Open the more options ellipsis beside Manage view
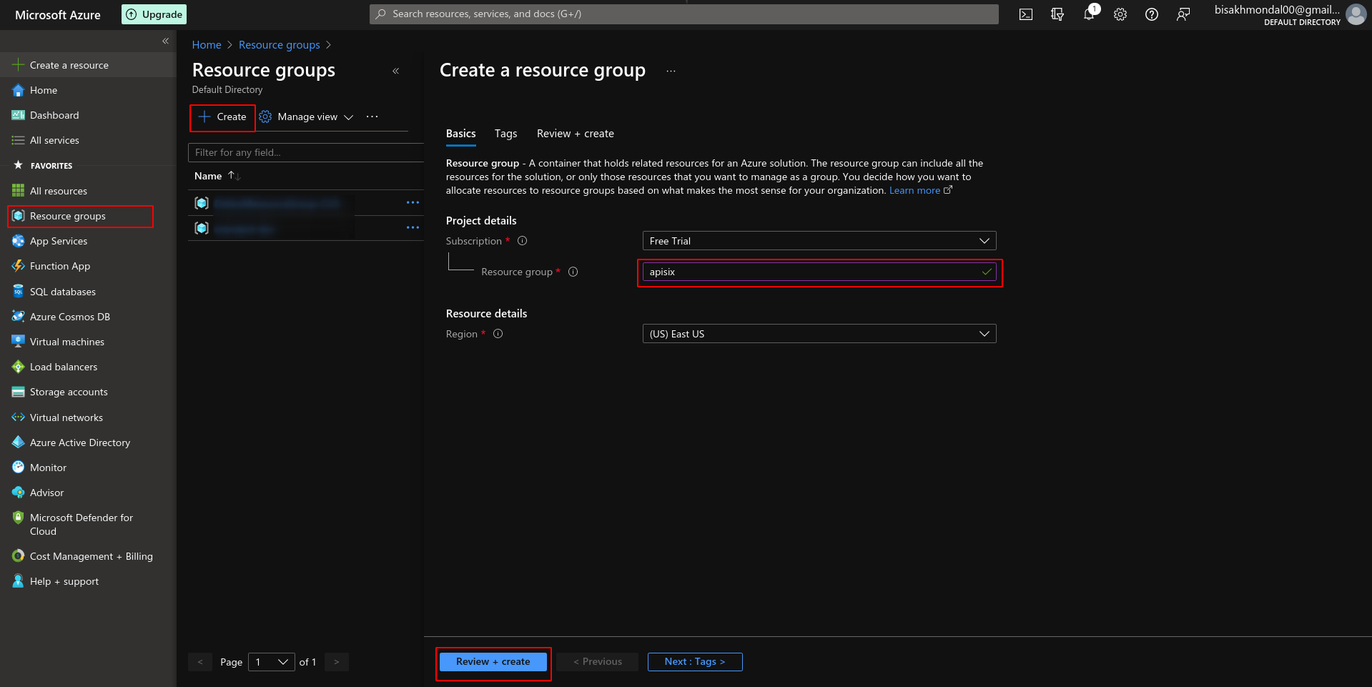Viewport: 1372px width, 687px height. 372,117
